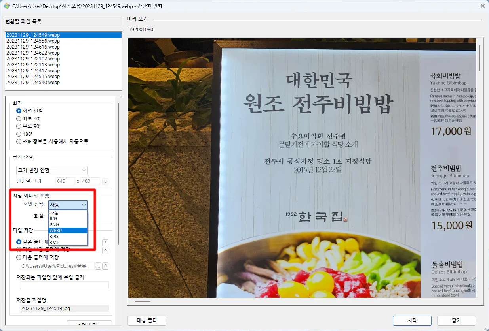The height and width of the screenshot is (331, 489).
Task: Select the 같은 폴더에 저장 radio button
Action: coord(19,242)
